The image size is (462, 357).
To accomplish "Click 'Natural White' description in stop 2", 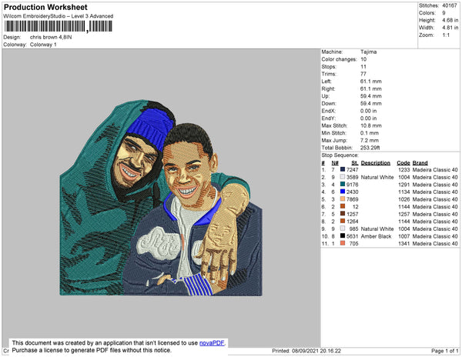I will click(x=377, y=177).
